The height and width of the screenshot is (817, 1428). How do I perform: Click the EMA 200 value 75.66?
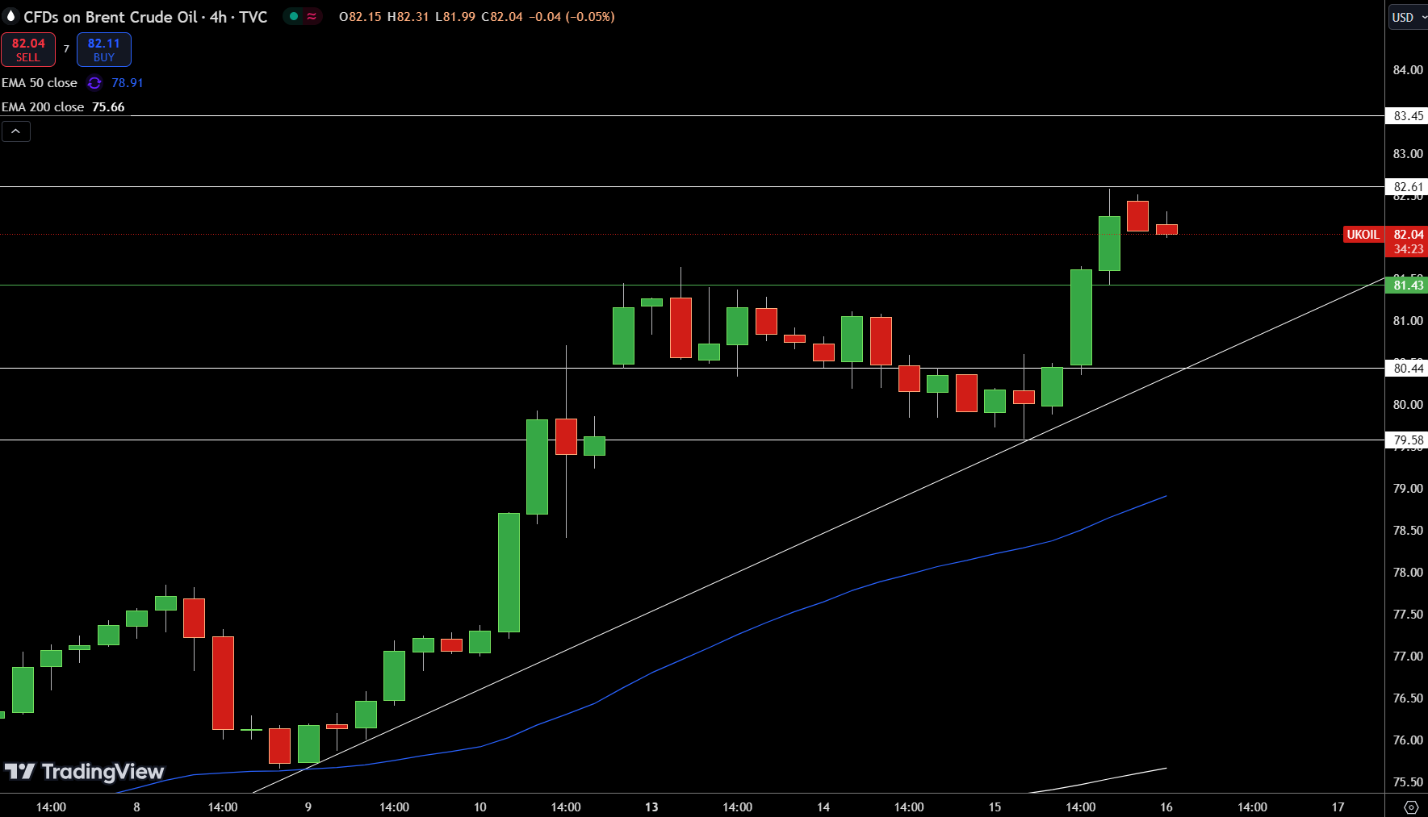click(x=108, y=107)
